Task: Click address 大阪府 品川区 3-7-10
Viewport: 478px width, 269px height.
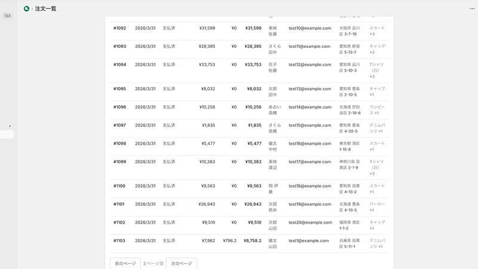Action: point(350,31)
